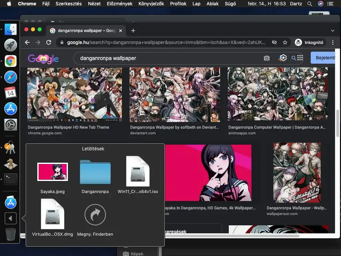This screenshot has height=256, width=341.
Task: Open the Előzmények menu
Action: pyautogui.click(x=120, y=4)
